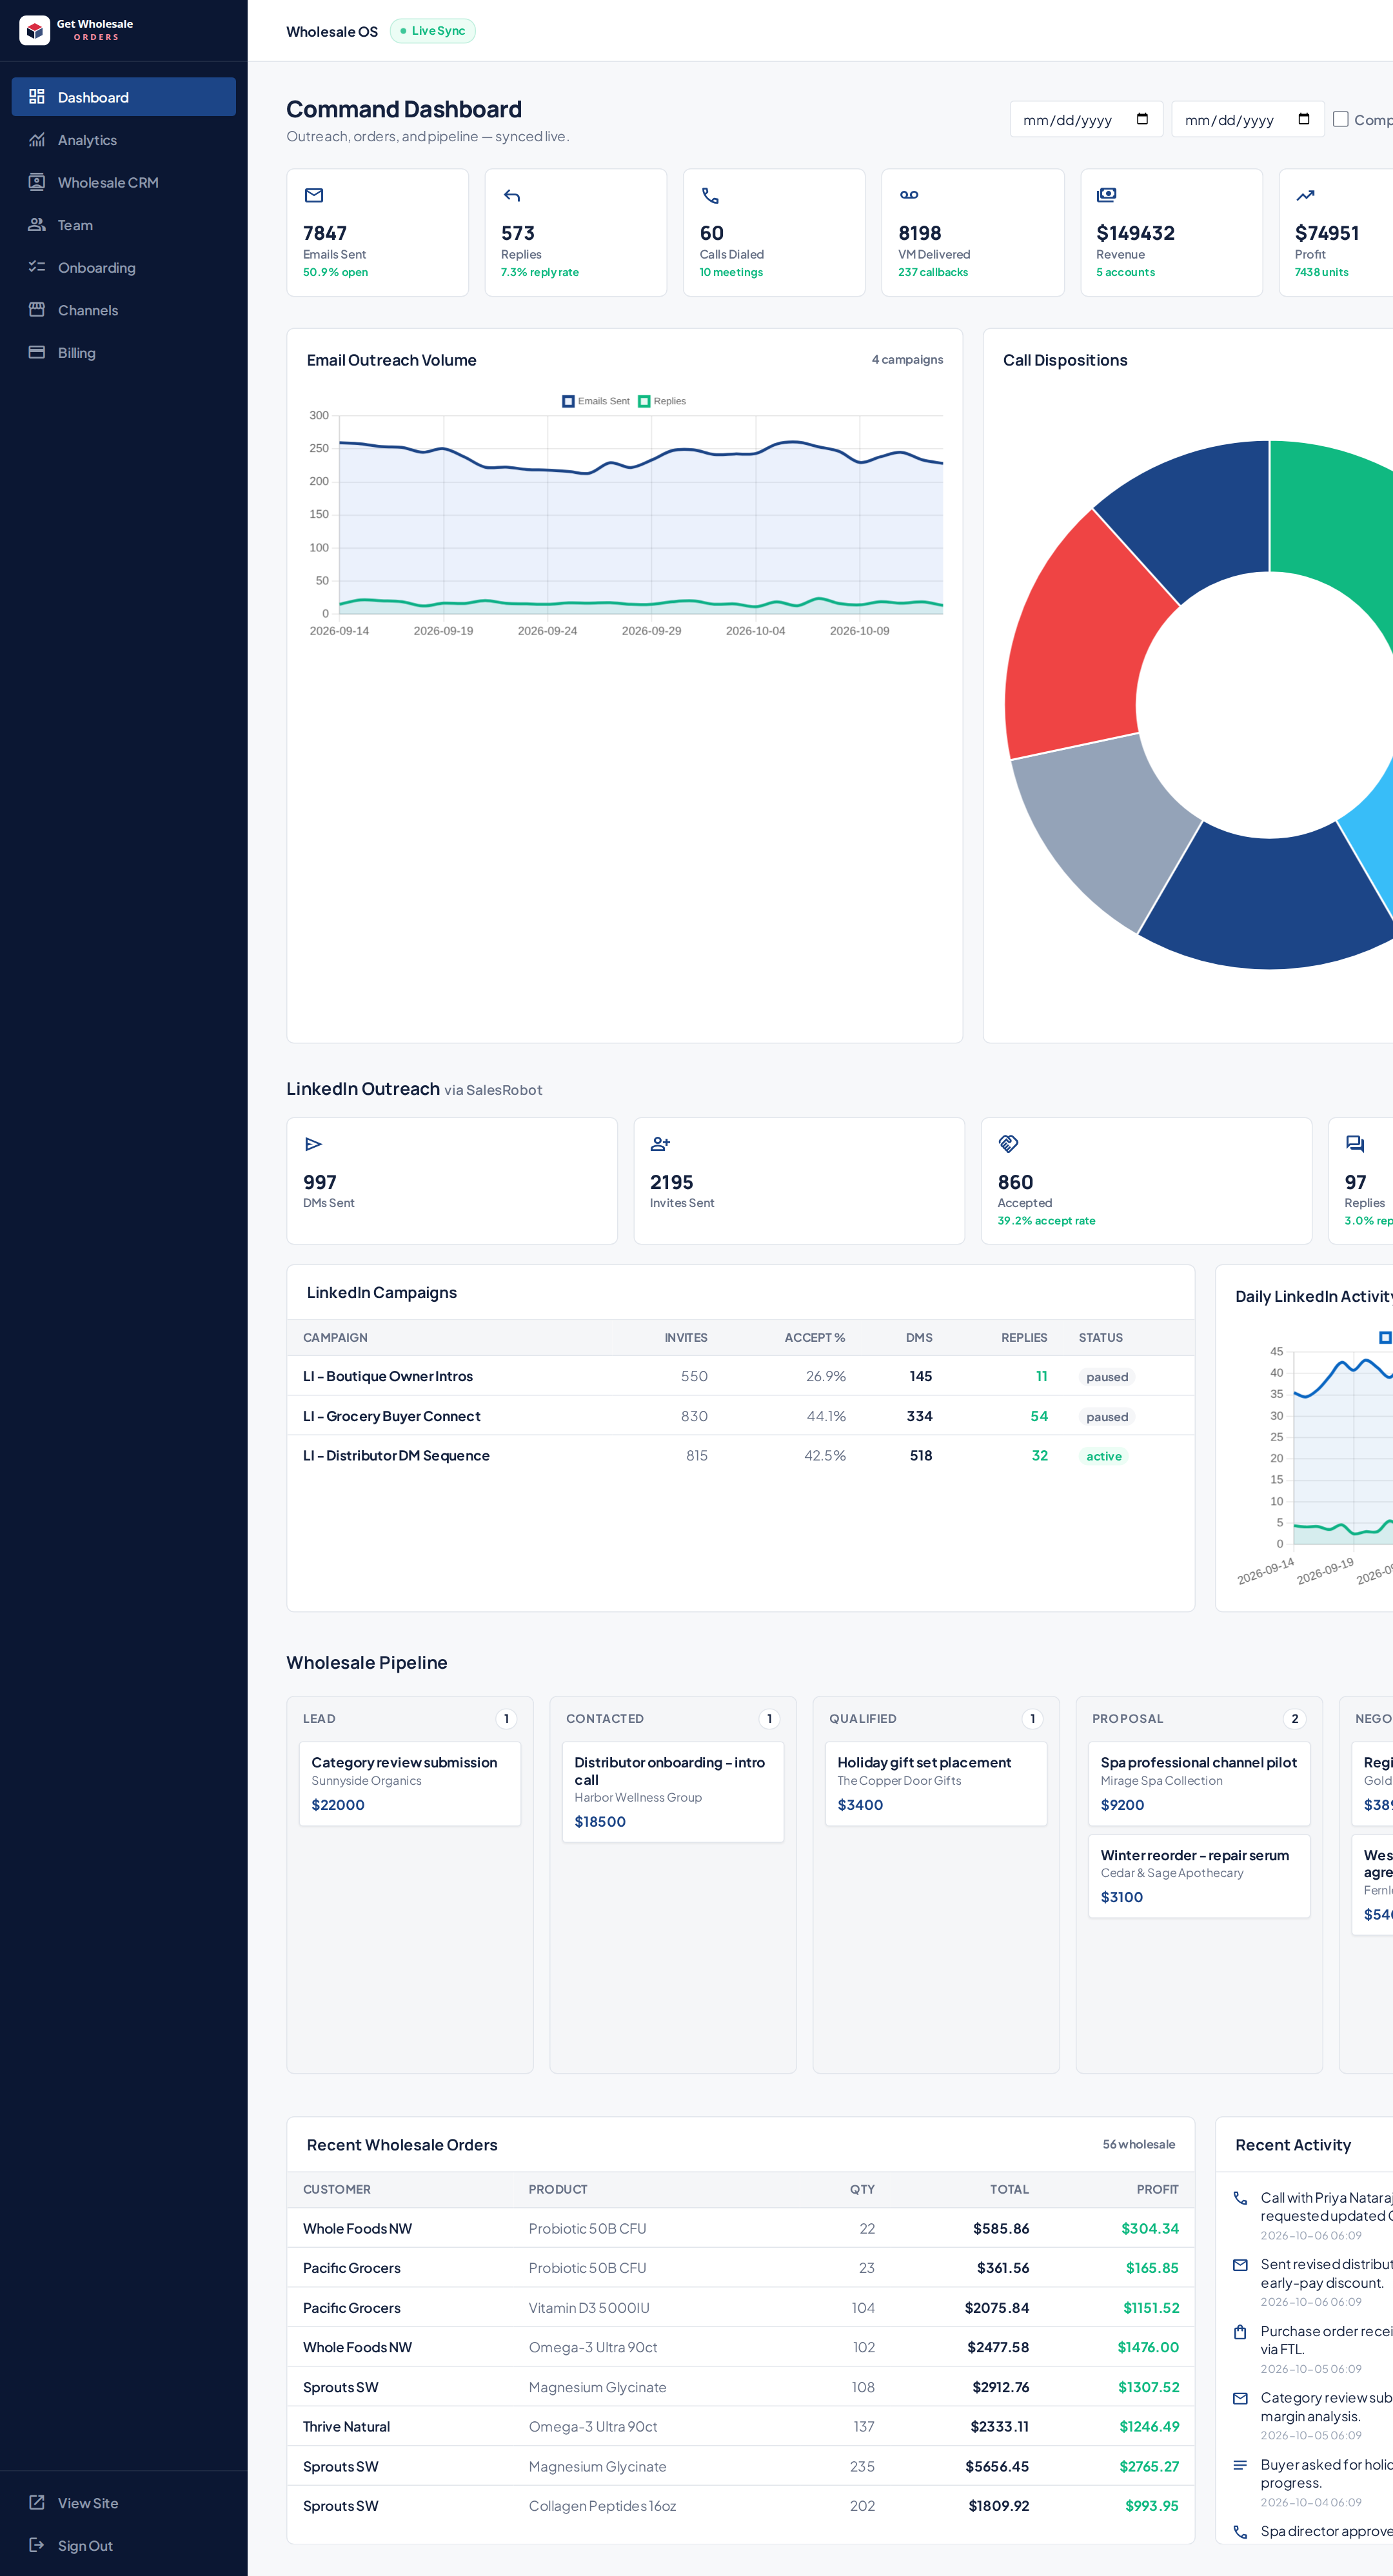
Task: Click the notes icon beside Buyer asked for holiday
Action: coord(1240,2465)
